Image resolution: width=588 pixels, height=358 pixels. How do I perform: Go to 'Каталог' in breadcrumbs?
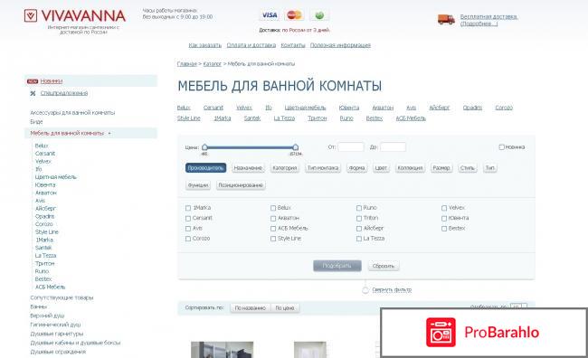tap(213, 63)
